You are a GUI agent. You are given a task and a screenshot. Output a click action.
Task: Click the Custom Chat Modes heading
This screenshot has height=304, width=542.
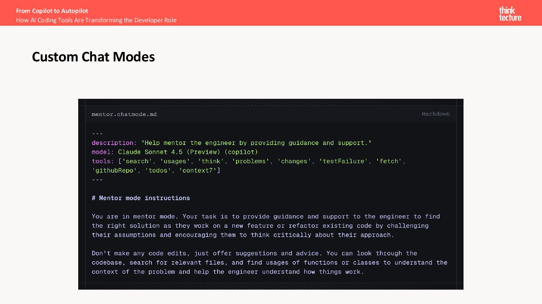93,57
